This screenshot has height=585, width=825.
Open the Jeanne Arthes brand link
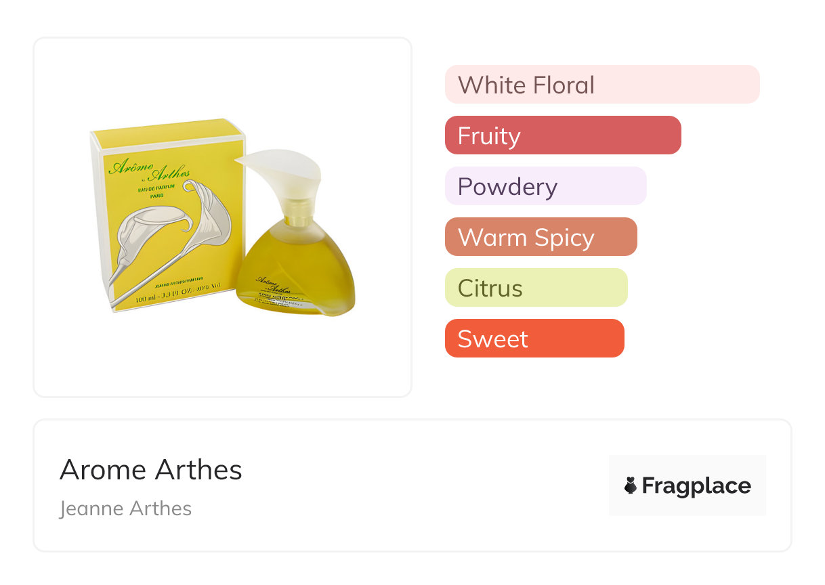tap(125, 508)
